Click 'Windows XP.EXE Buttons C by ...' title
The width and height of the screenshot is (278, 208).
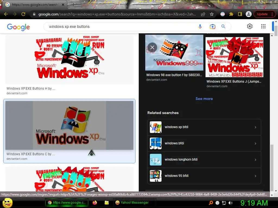[31, 154]
